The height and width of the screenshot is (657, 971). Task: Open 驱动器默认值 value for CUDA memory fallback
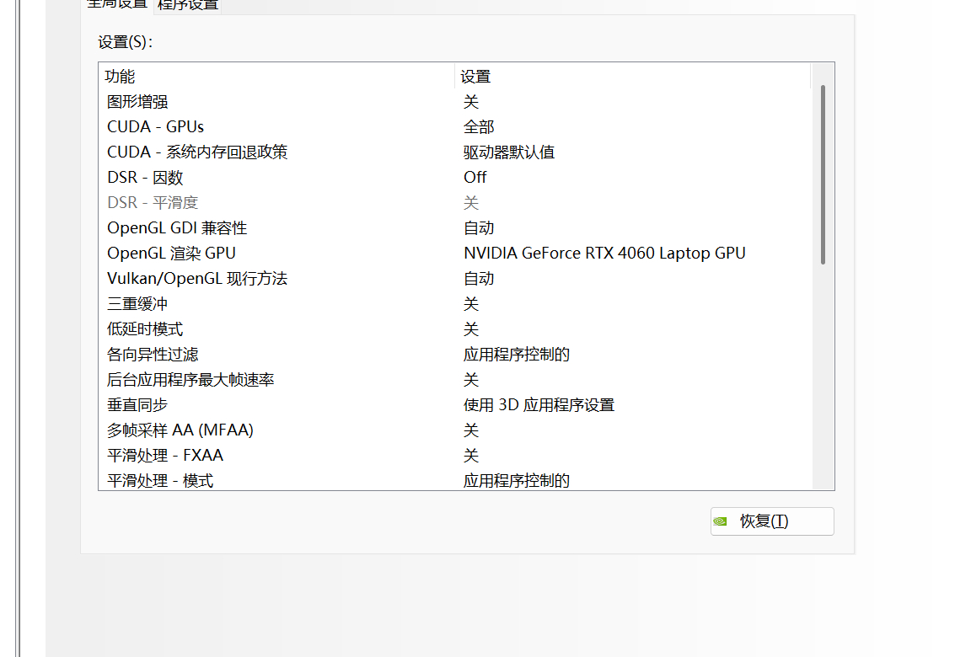click(508, 152)
